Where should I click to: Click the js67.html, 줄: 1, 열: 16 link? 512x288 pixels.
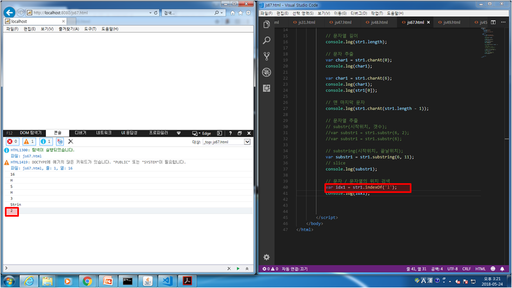point(48,168)
